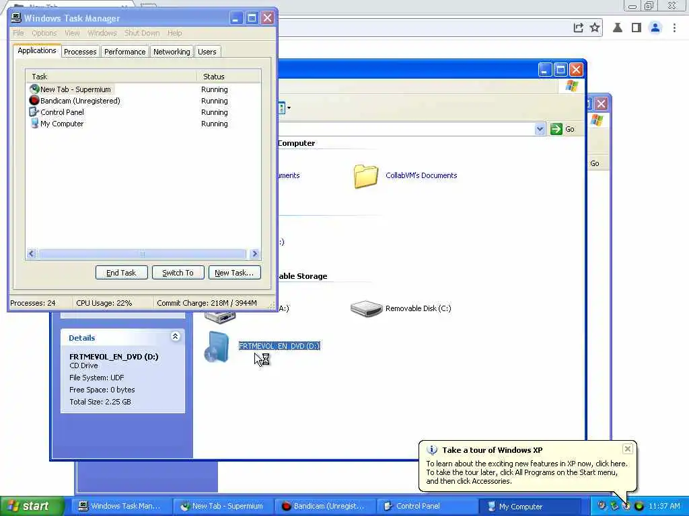Screen dimensions: 689x516
Task: Bookmark page with the star icon
Action: tap(595, 28)
